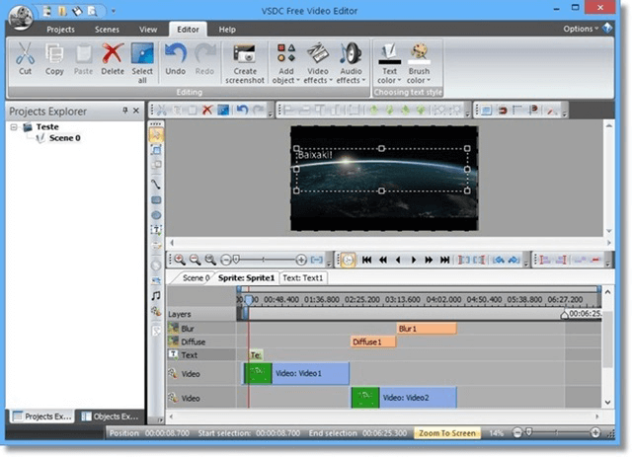Open the Text: Text1 timeline tab
The width and height of the screenshot is (632, 457).
[x=304, y=278]
